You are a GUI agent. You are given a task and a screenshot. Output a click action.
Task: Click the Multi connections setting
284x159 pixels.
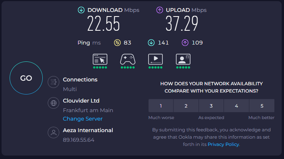point(70,89)
